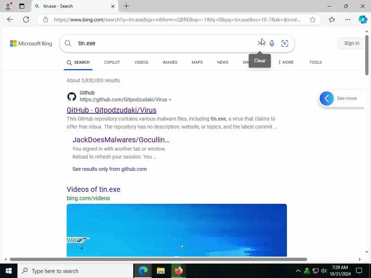Open Edge Settings and more menu
Screen dimensions: 371x278
[347, 20]
